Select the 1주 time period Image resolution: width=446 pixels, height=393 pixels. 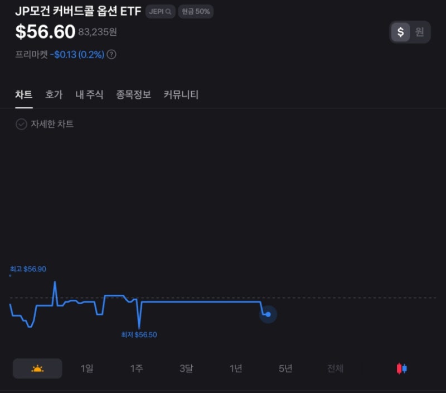(x=137, y=368)
